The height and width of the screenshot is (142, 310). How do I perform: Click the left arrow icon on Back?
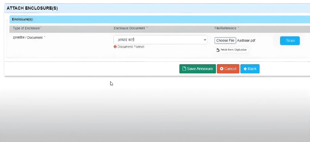click(245, 69)
